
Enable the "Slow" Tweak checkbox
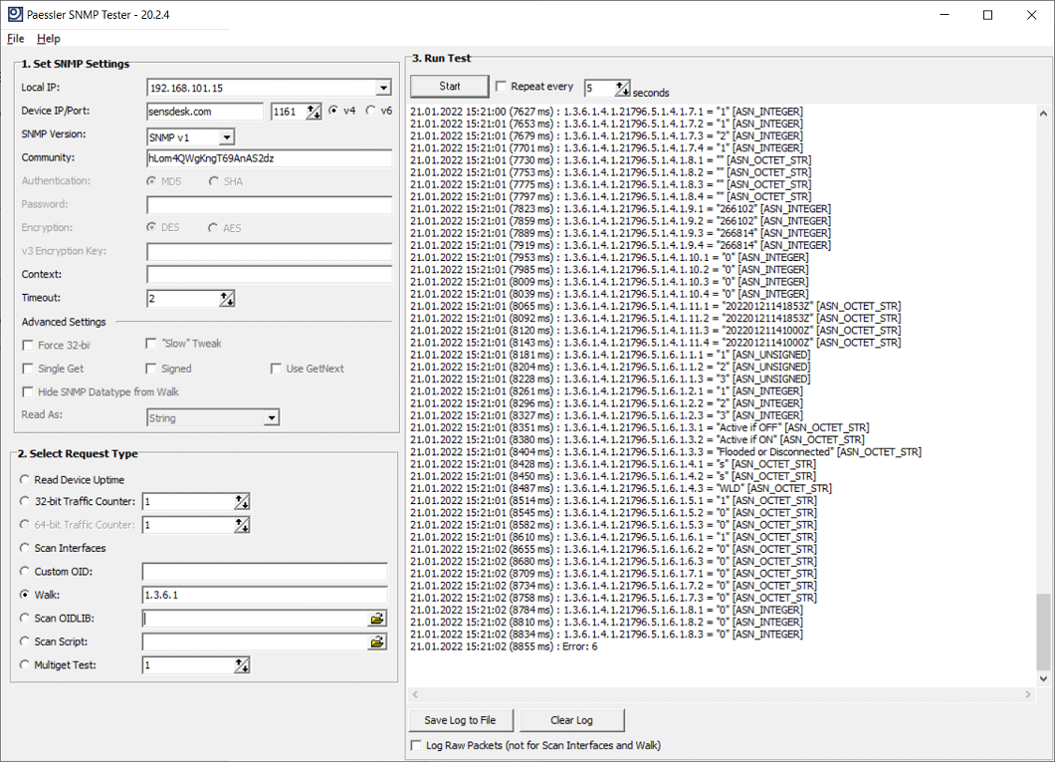coord(150,344)
